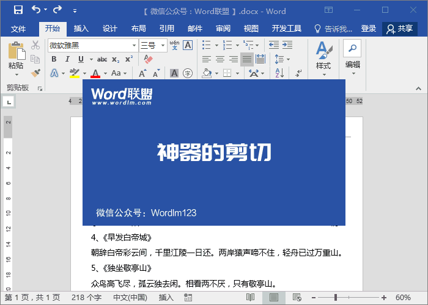This screenshot has width=428, height=305.
Task: Apply text effects with blue A icon
Action: click(54, 73)
